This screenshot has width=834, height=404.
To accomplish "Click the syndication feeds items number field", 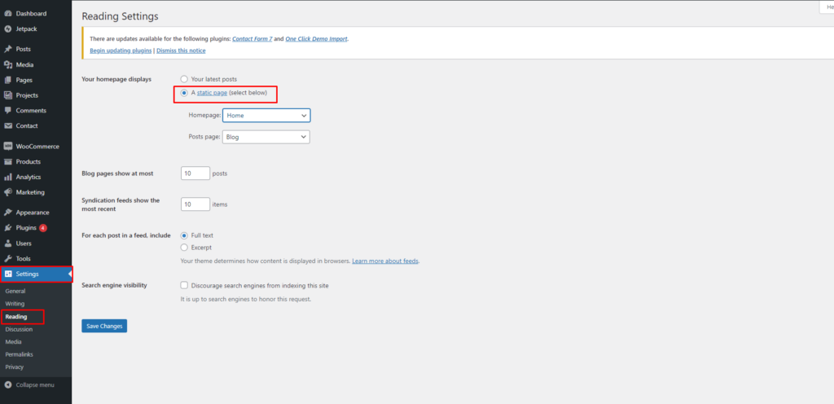I will click(195, 204).
